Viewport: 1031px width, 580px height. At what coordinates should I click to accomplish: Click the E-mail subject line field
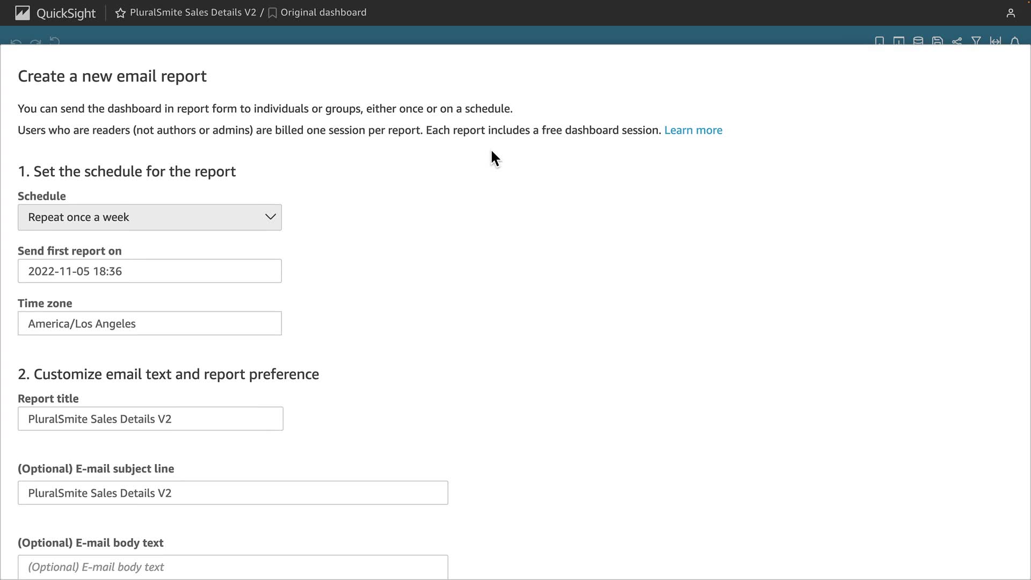pos(233,493)
